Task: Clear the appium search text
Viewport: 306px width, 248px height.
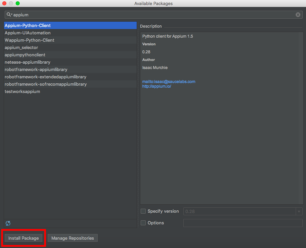Action: tap(298, 14)
